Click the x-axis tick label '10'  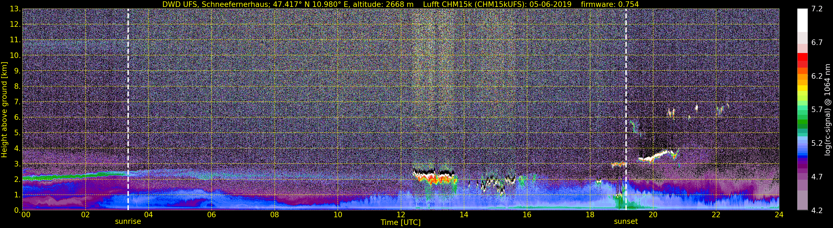point(337,215)
